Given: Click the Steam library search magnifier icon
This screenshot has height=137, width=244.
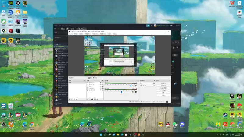Looking at the screenshot, I should point(56,41).
